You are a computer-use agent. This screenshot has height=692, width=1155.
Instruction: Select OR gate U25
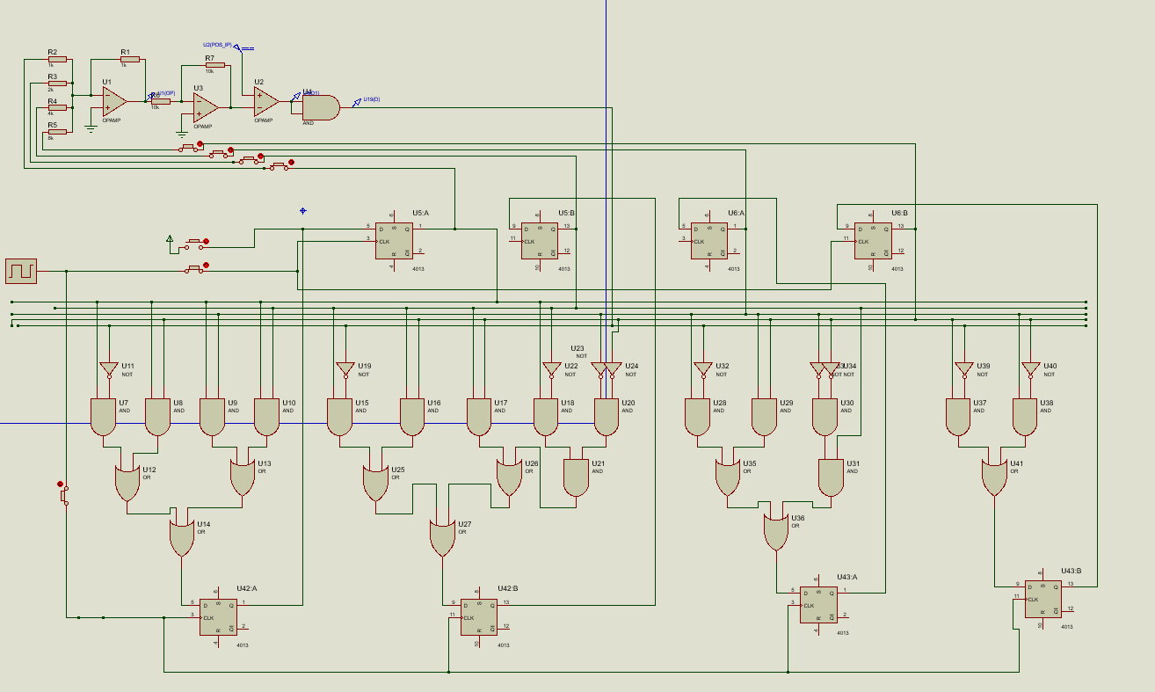pyautogui.click(x=375, y=484)
